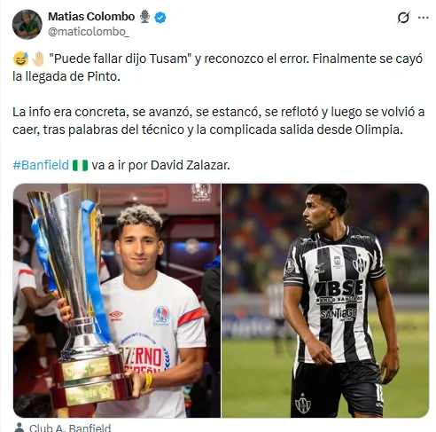436x432 pixels.
Task: Click the person tag icon below photos
Action: (x=19, y=428)
